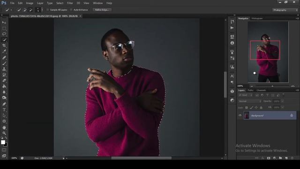Image resolution: width=300 pixels, height=169 pixels.
Task: Select the Crop tool
Action: pos(4,46)
